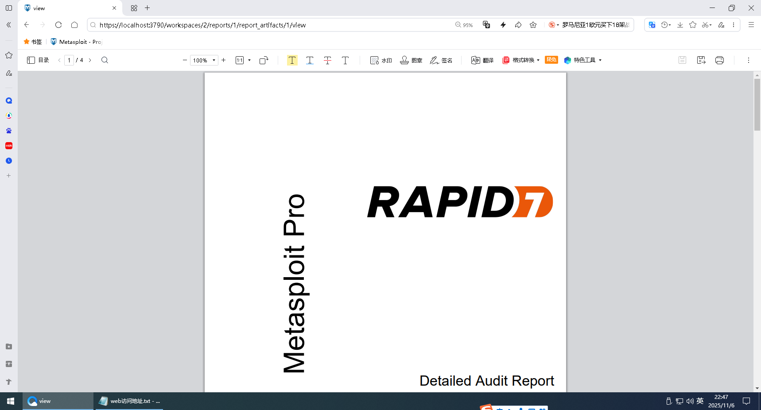Toggle the strikethrough text annotation tool

coord(327,60)
